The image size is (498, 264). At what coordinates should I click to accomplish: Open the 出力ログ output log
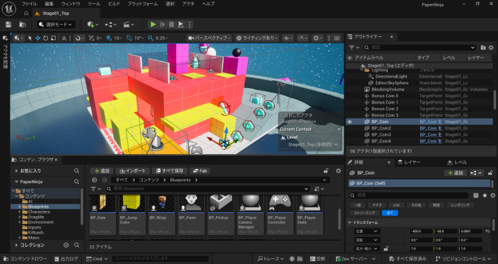(65, 259)
